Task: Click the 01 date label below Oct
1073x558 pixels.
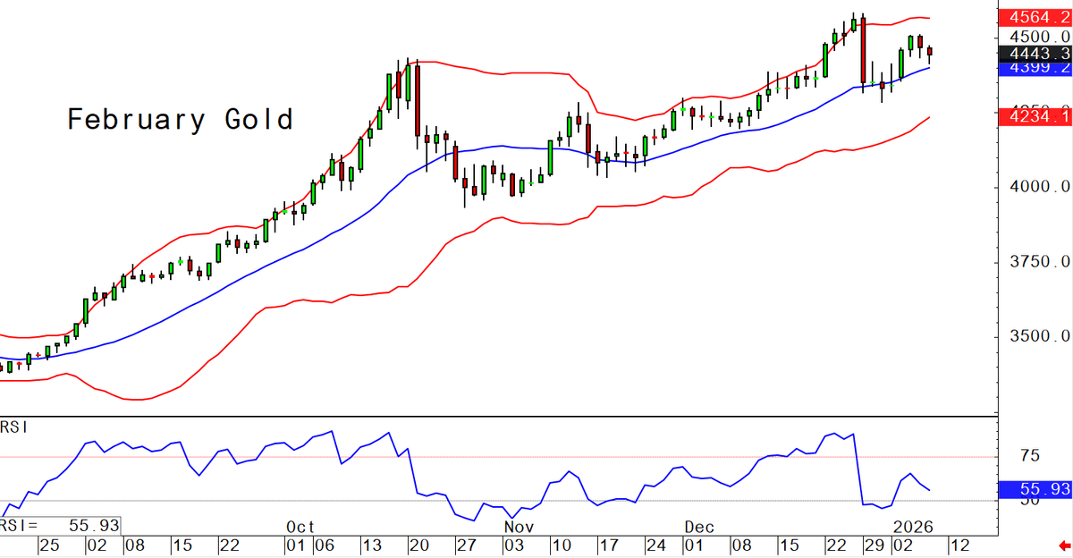Action: coord(294,544)
